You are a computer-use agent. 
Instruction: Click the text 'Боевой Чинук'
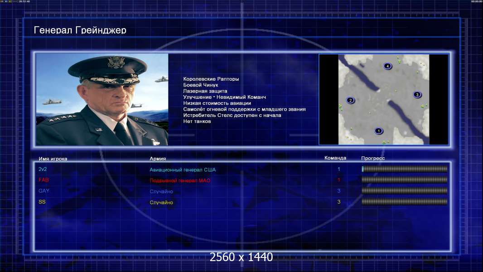201,85
